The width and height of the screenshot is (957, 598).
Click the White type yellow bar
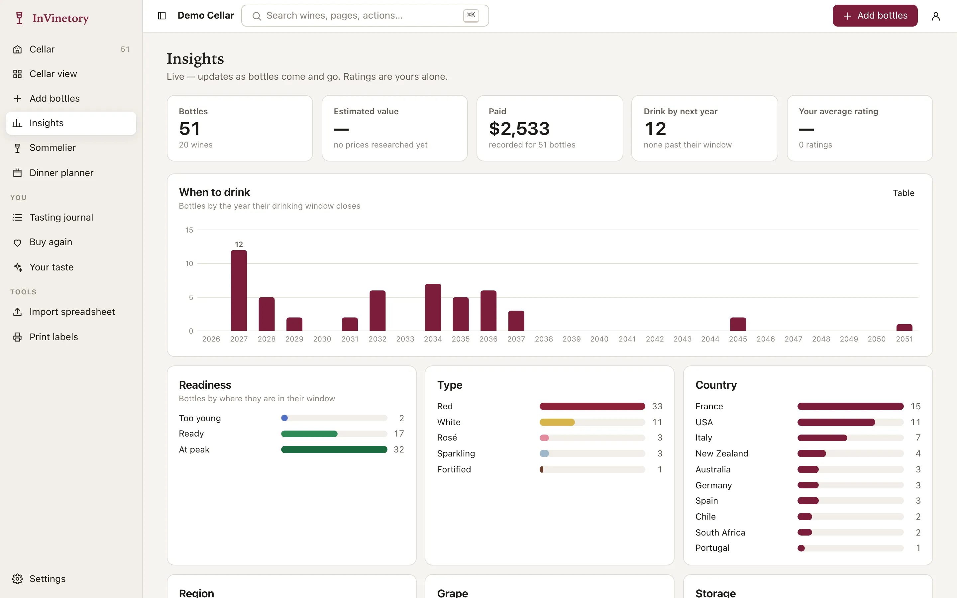(557, 422)
